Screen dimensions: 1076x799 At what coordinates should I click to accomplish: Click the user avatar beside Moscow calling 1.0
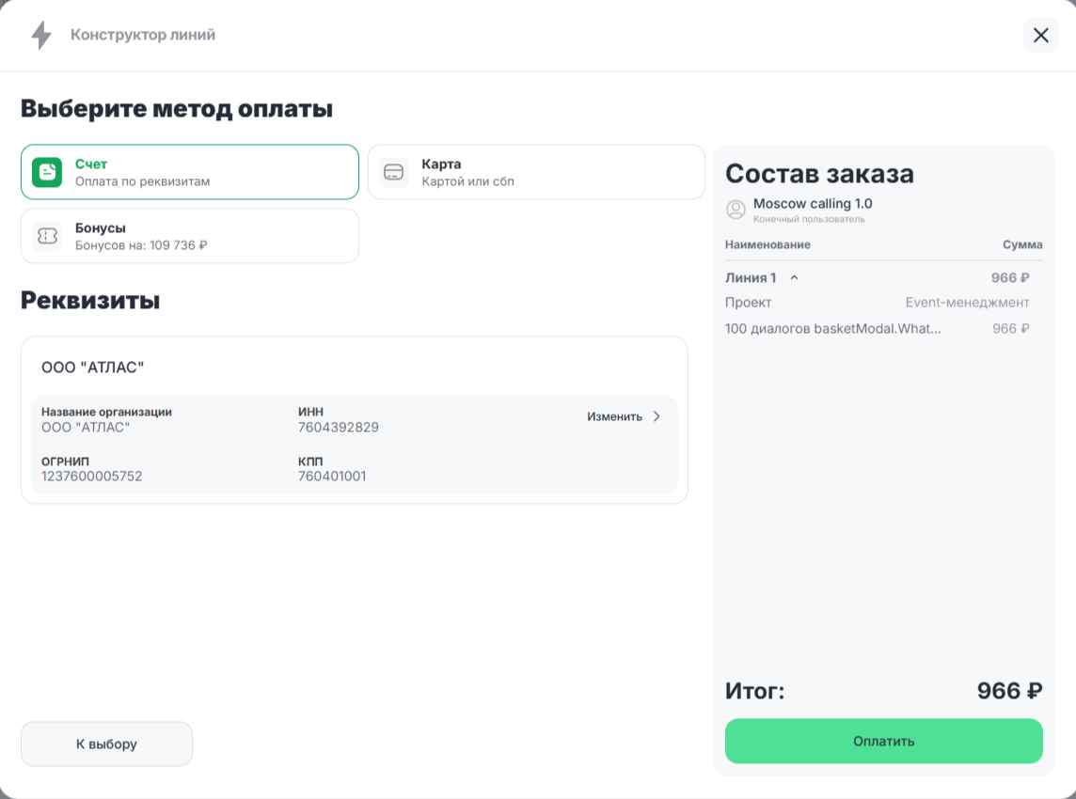tap(736, 210)
